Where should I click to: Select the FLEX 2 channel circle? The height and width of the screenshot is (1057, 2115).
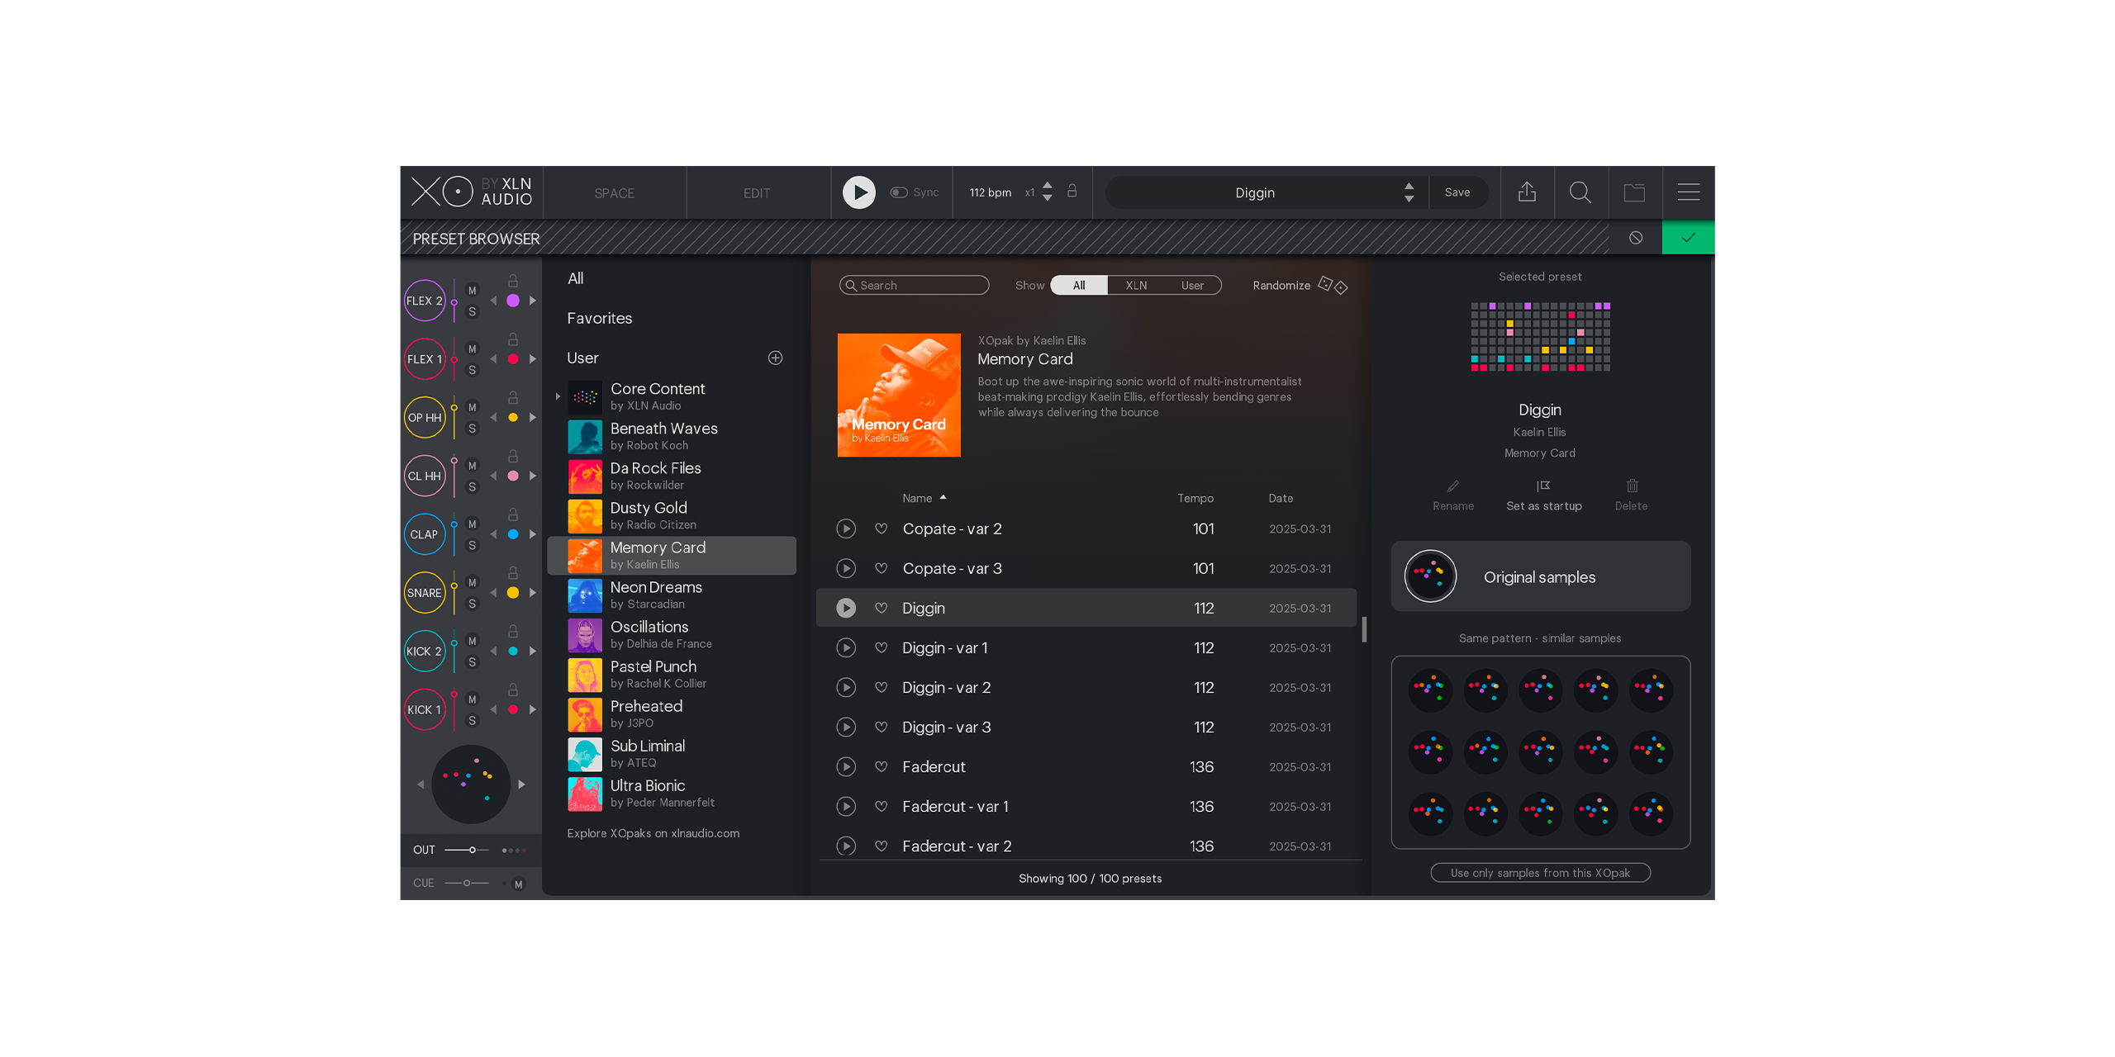424,301
